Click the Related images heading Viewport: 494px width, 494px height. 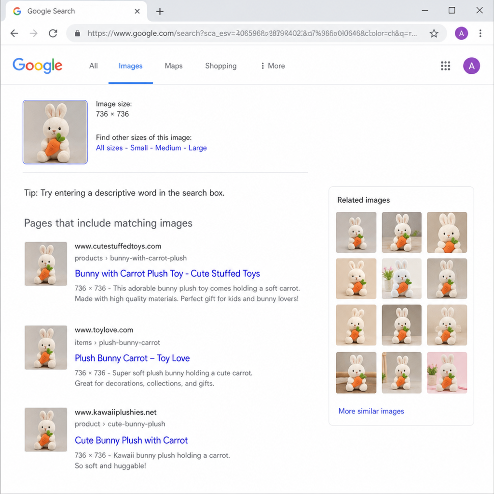point(363,200)
